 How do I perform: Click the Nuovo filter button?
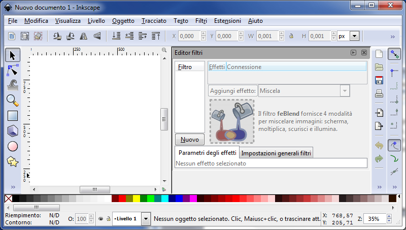[x=189, y=139]
